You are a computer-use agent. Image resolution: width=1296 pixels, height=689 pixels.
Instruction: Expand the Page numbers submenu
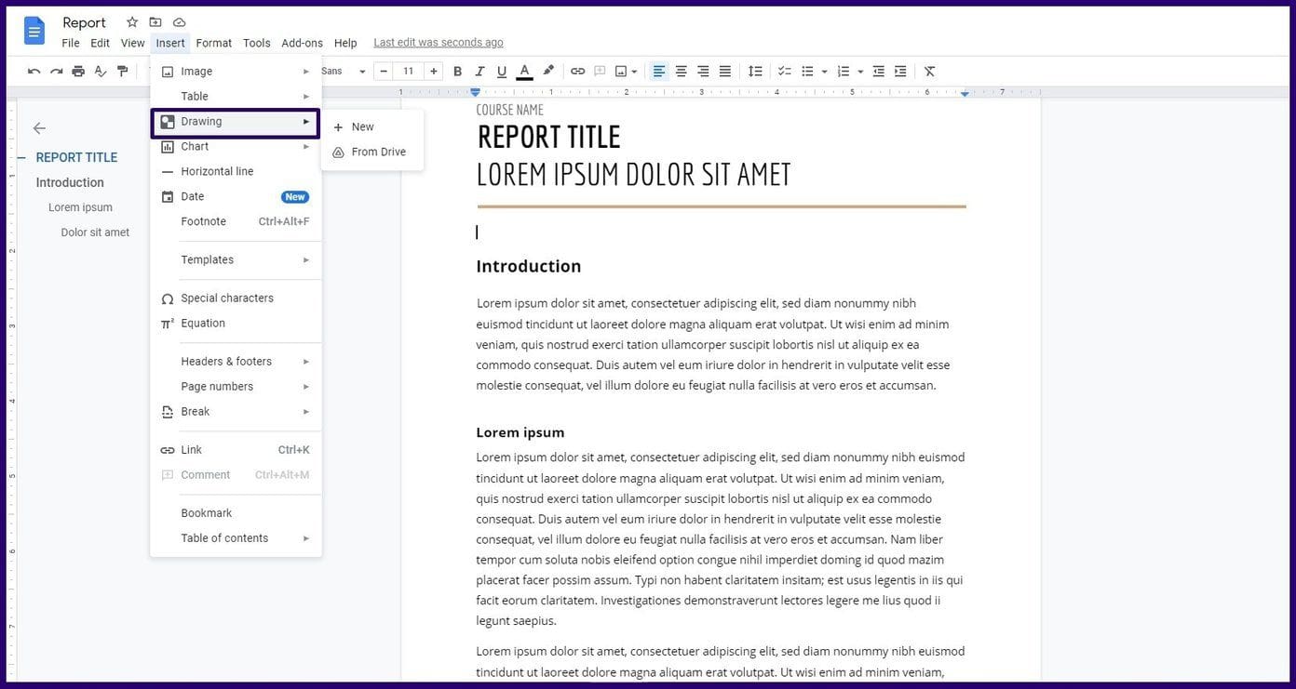tap(236, 387)
